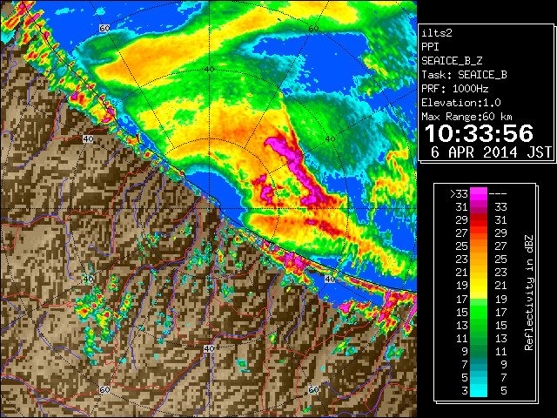The width and height of the screenshot is (557, 418).
Task: Click the cyan 3-5 dBZ color swatch
Action: (x=479, y=390)
